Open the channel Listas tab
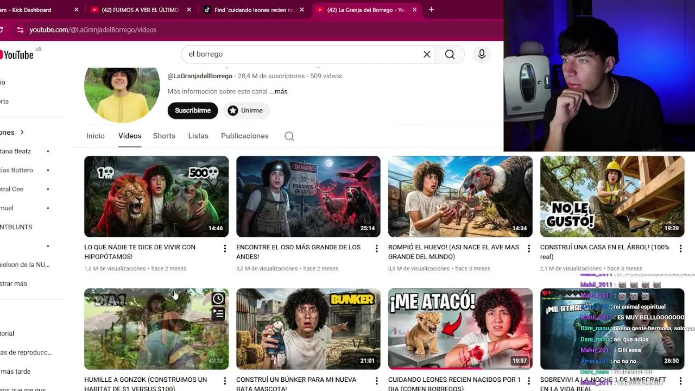695x391 pixels. click(x=198, y=136)
